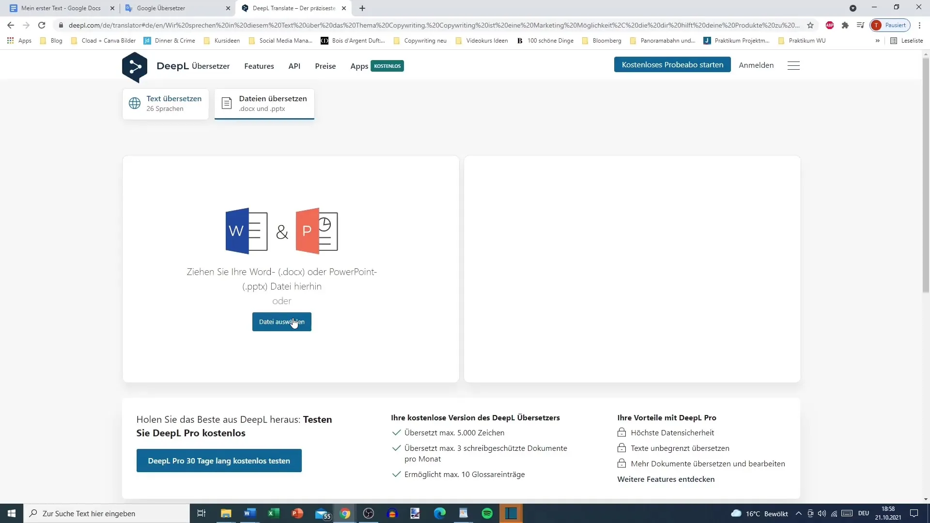
Task: Click Kostenloses Probeabo starten button
Action: (672, 65)
